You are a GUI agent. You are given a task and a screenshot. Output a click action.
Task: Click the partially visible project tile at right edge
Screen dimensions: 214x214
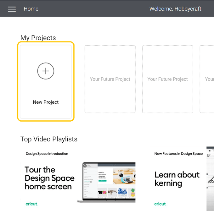coord(208,79)
